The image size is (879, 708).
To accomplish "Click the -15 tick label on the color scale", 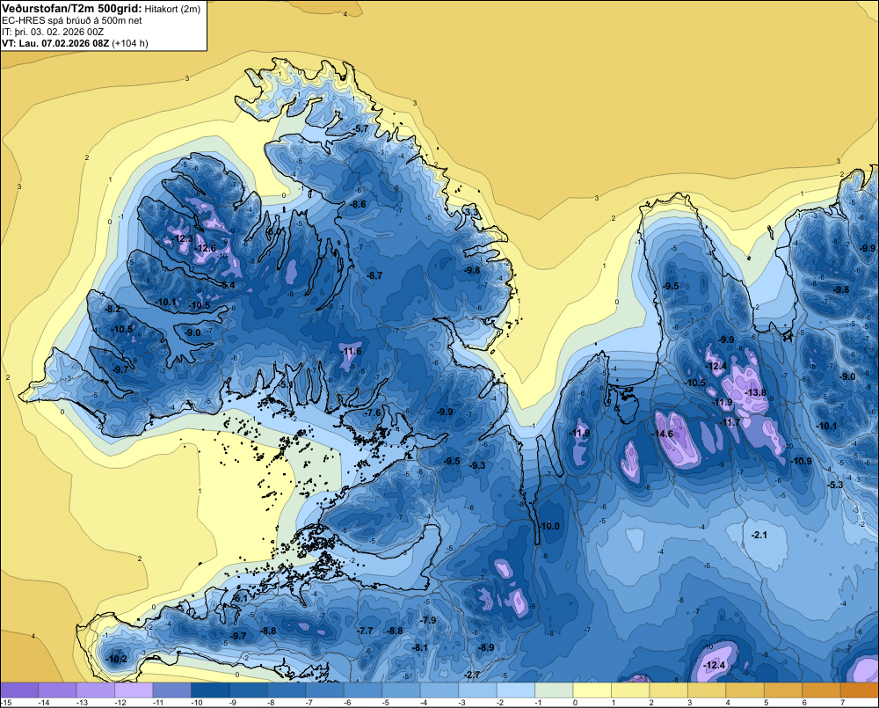I will click(x=6, y=703).
